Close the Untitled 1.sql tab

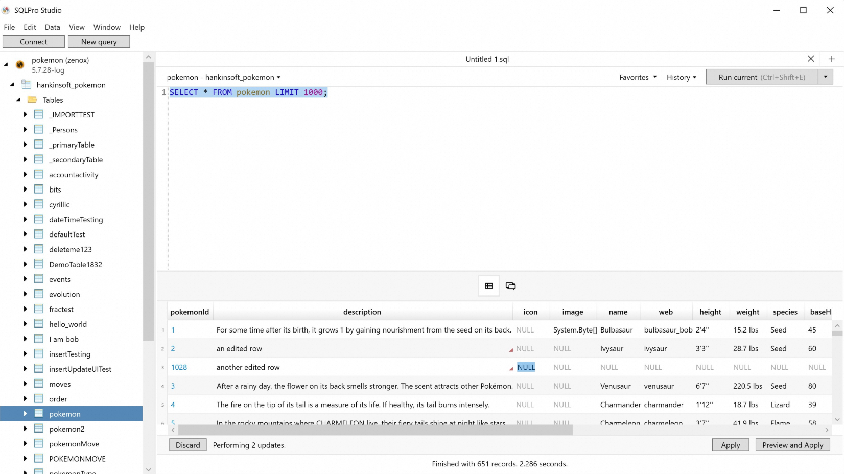[x=811, y=59]
